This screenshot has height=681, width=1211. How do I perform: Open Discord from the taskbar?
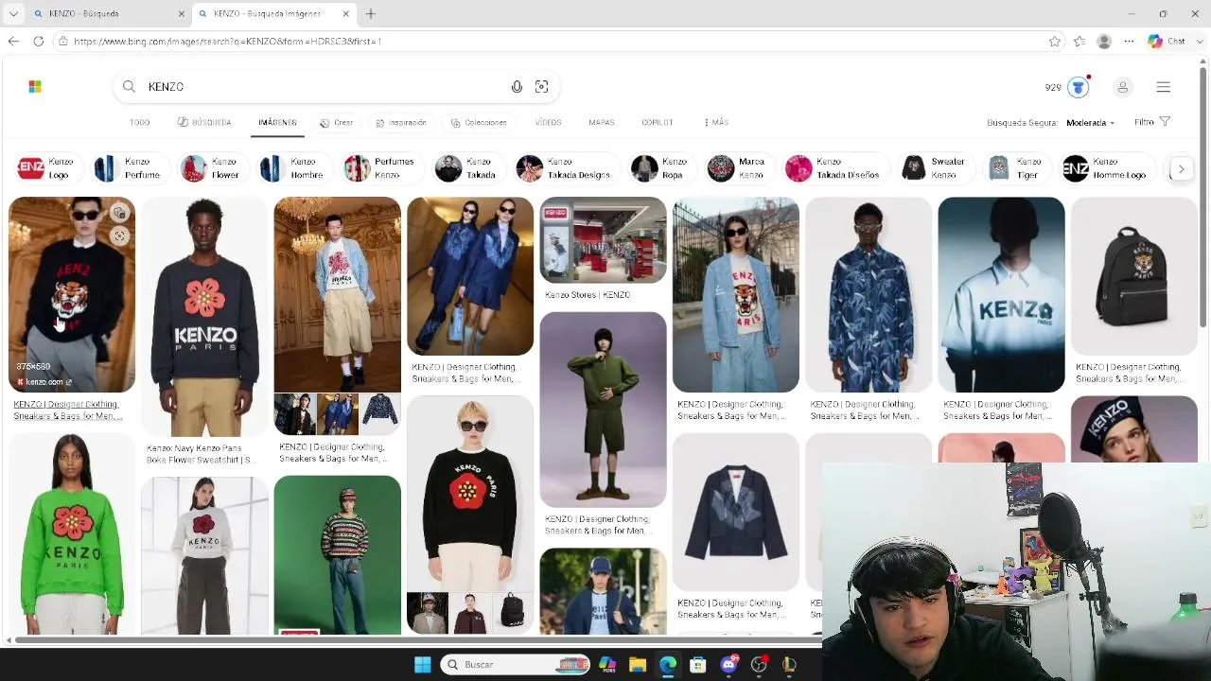pos(728,665)
